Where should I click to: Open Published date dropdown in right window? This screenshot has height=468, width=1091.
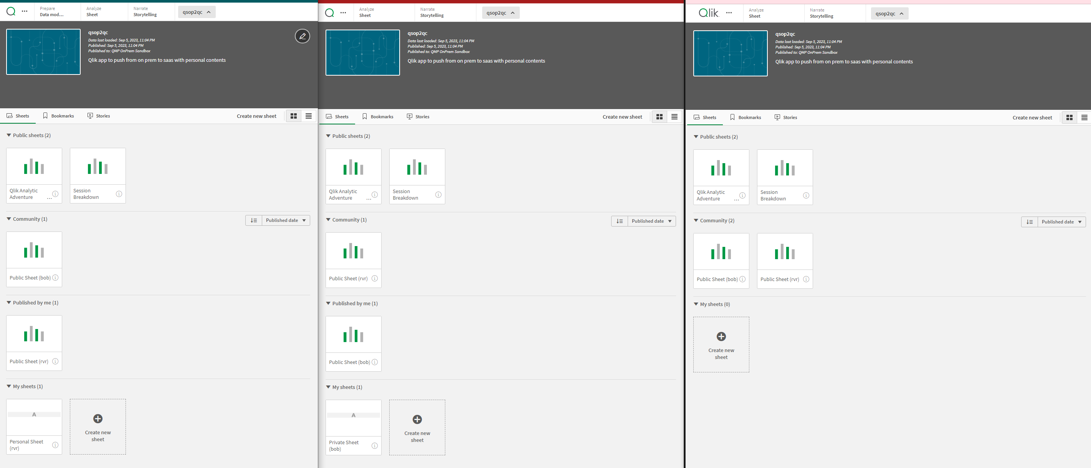pyautogui.click(x=1062, y=222)
